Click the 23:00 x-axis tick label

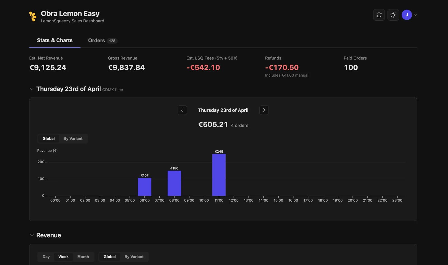(397, 200)
